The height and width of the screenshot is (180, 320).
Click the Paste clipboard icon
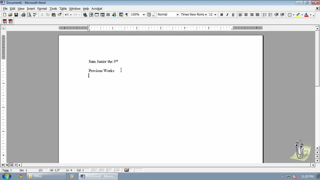[53, 15]
